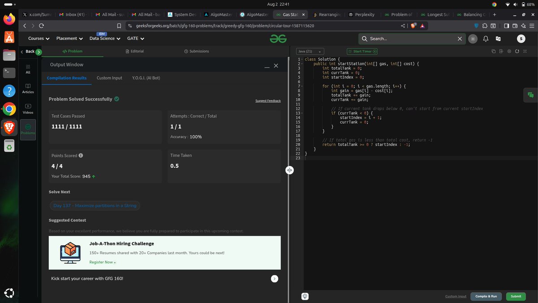538x303 pixels.
Task: Open Brave wallet icon
Action: click(515, 26)
